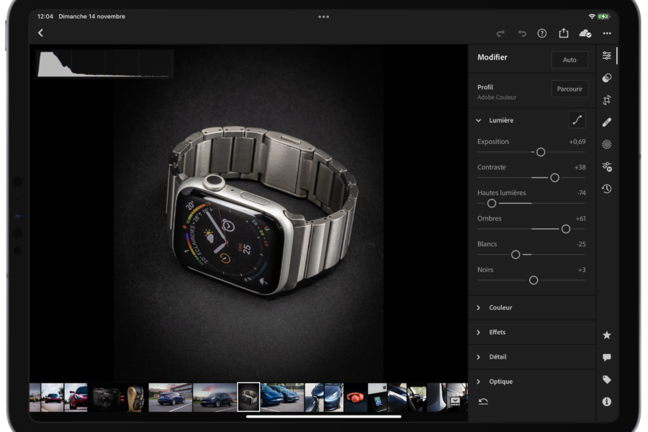Collapse the Lumière section
Screen dimensions: 648x432
click(x=479, y=120)
